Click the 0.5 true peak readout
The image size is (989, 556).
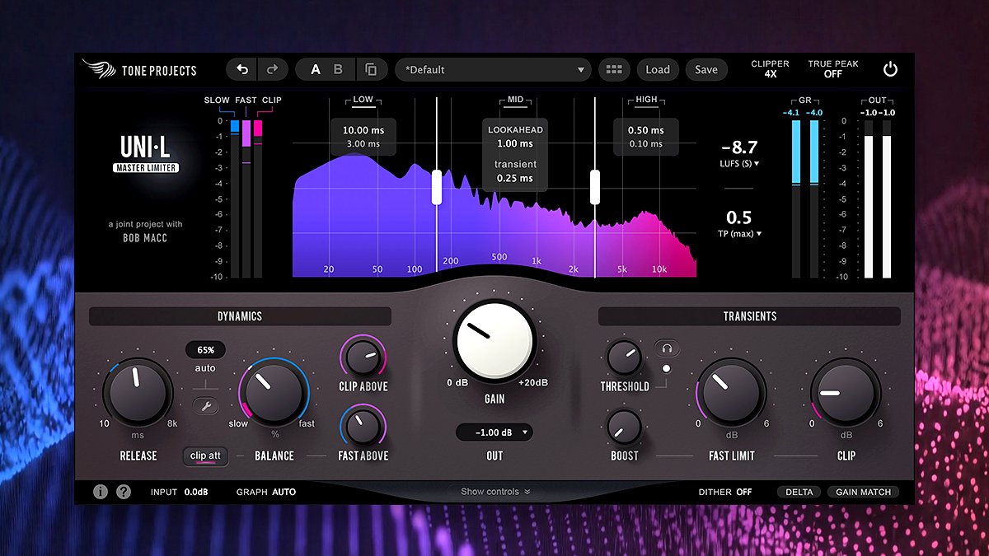738,217
